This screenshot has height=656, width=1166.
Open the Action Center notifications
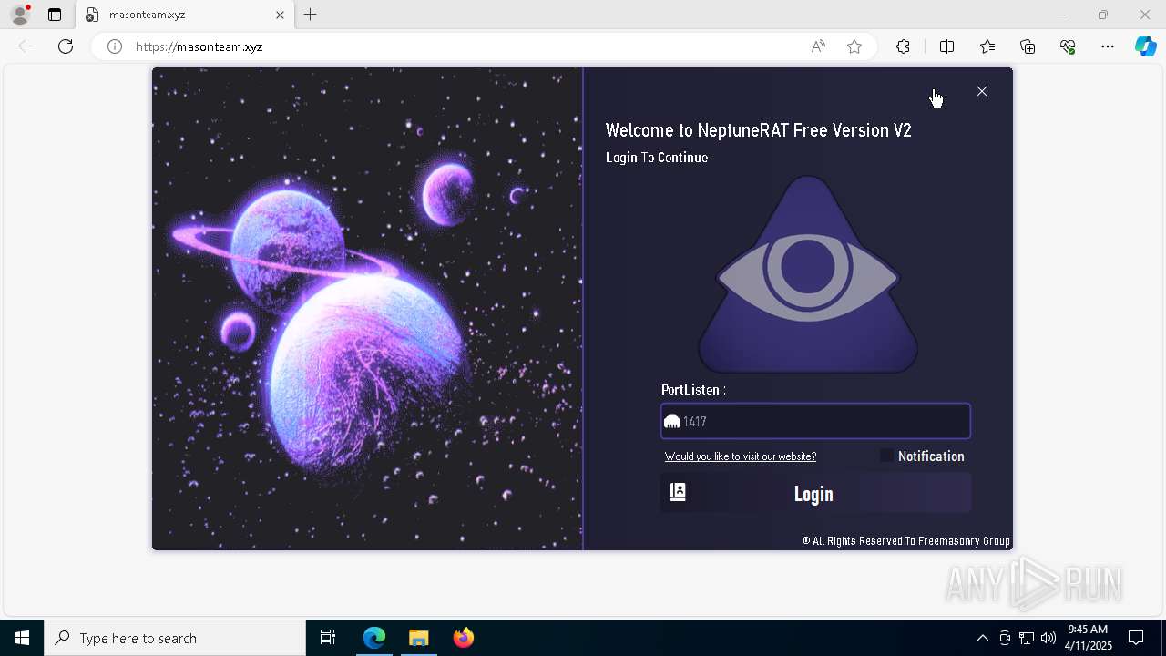point(1136,638)
